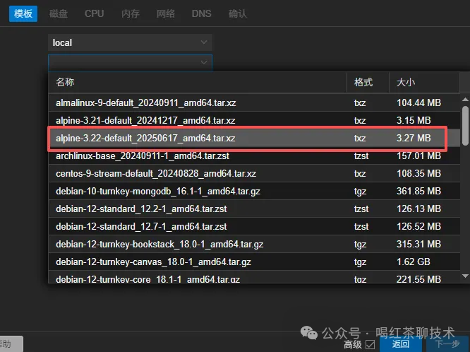Screen dimensions: 470x352
Task: Select debian-12-standard_12.7-1 template
Action: click(x=254, y=226)
